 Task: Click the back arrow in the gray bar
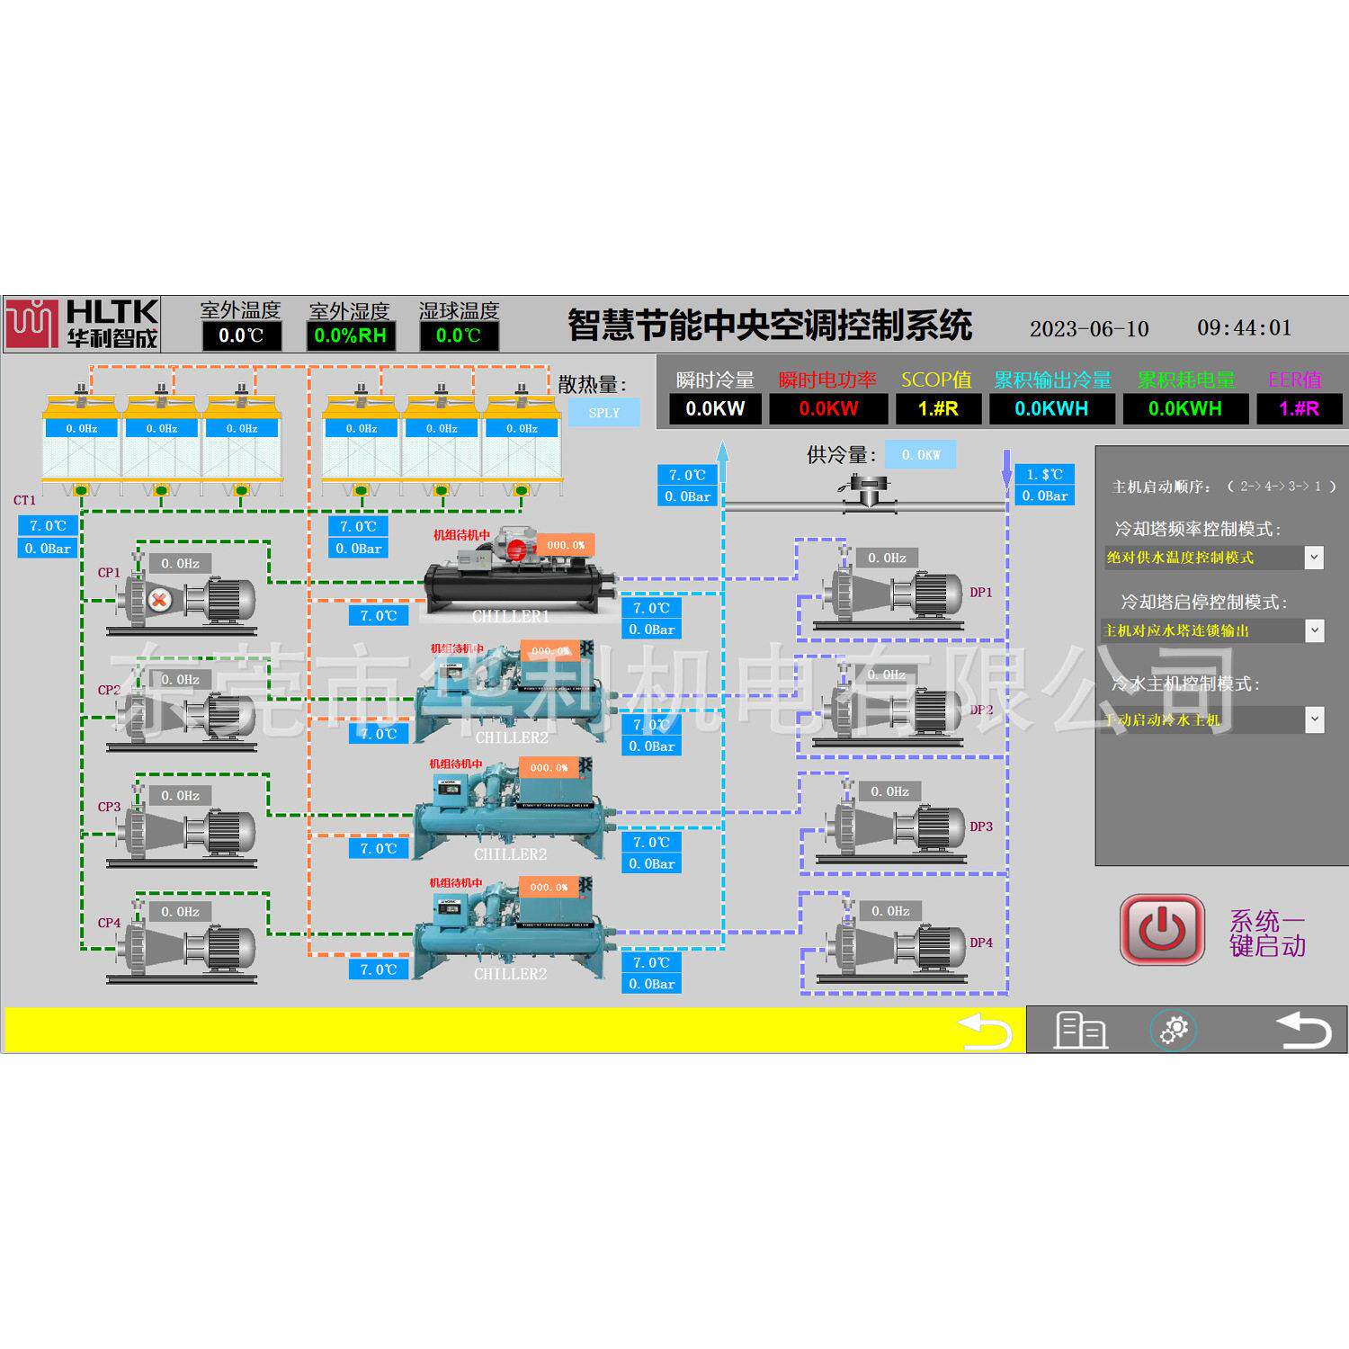[x=1303, y=1030]
